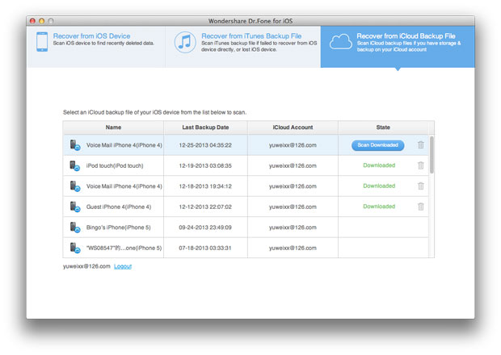Delete the Guest iPhone 4 backup

coord(421,207)
